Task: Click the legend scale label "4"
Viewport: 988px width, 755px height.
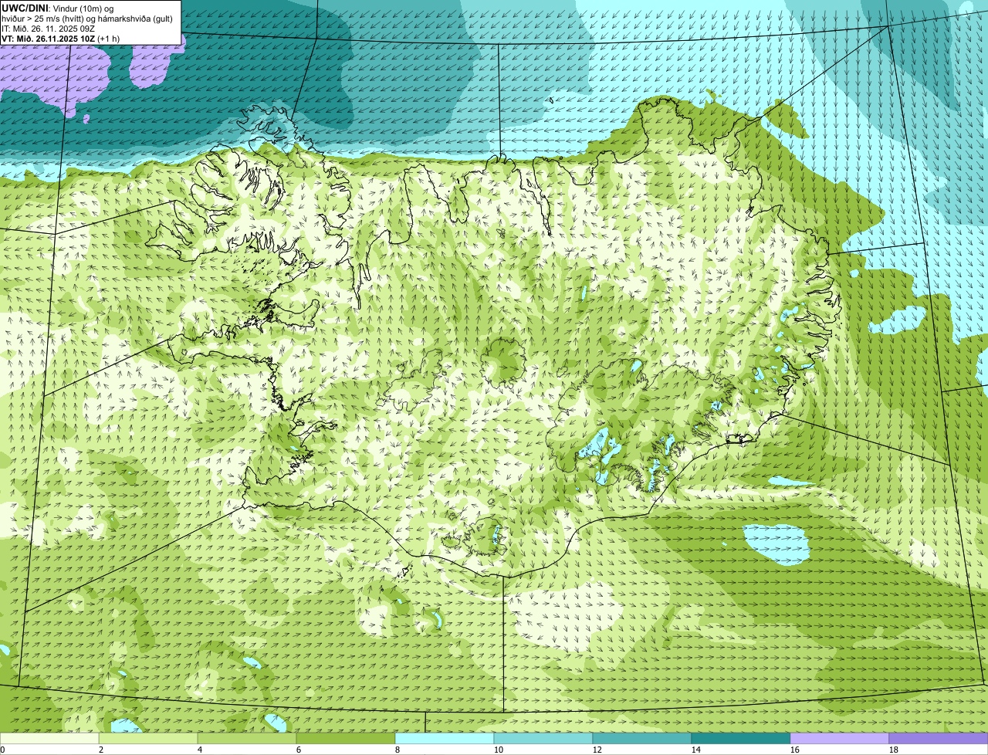Action: 200,750
